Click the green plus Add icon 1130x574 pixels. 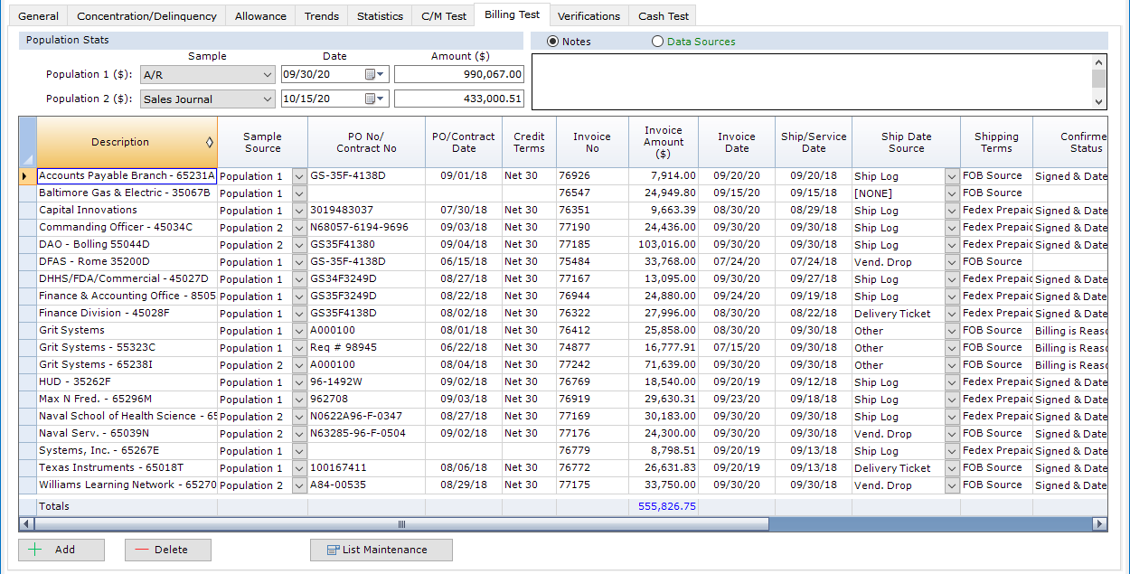click(36, 550)
